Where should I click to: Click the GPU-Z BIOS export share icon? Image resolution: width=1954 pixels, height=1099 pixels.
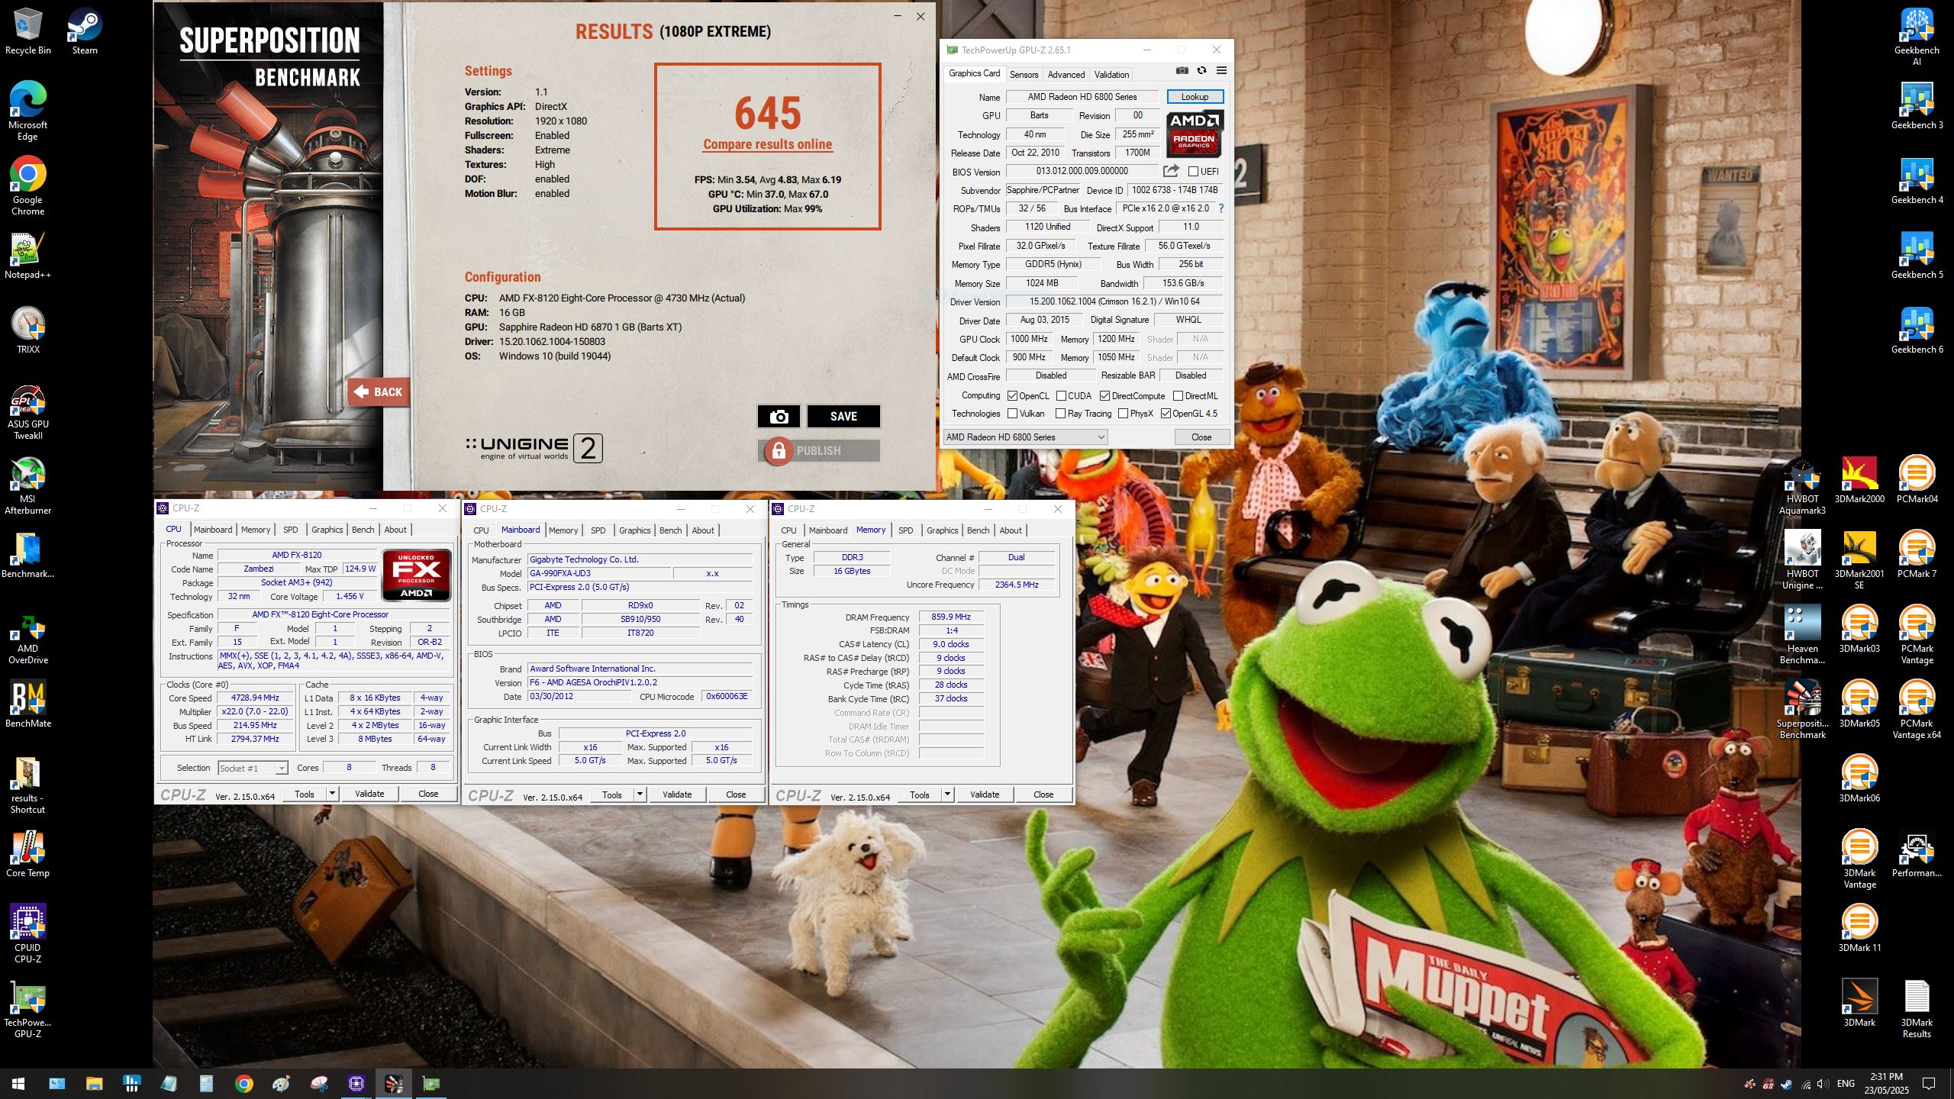click(x=1171, y=171)
